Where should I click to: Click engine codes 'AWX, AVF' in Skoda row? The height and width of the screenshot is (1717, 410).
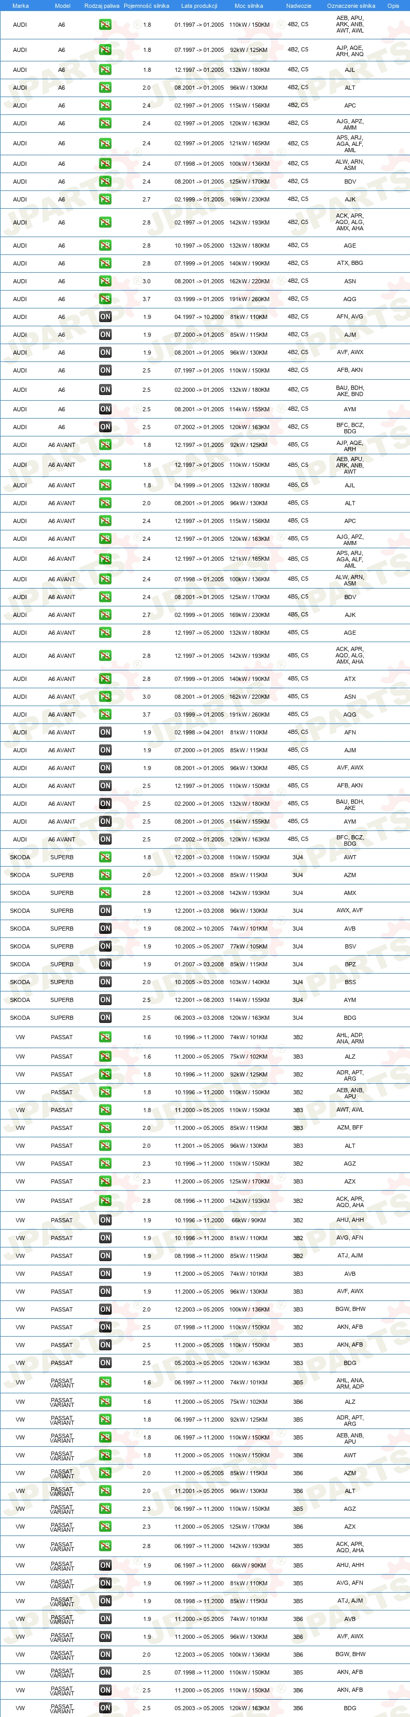coord(350,911)
